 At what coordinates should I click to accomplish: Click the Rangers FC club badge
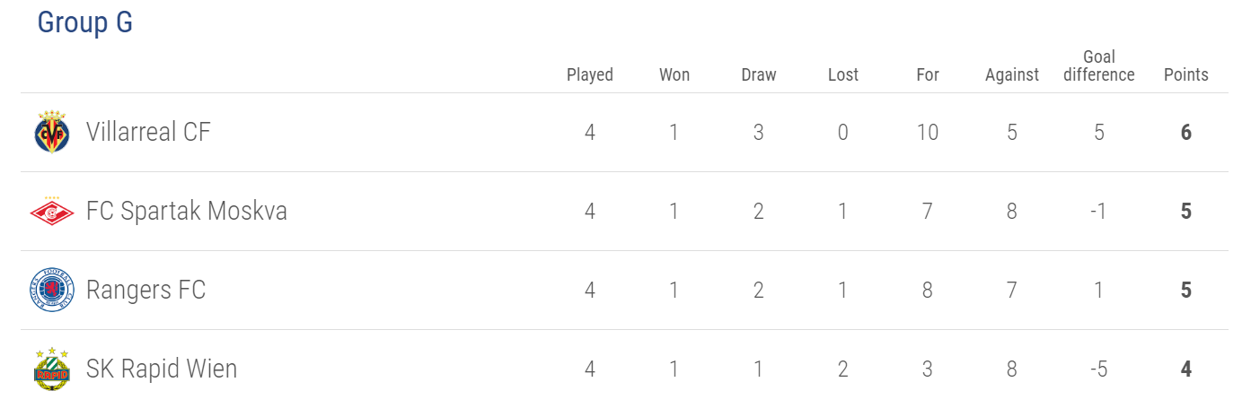[x=52, y=291]
